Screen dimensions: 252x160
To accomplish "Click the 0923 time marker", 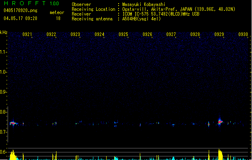I will point(75,34).
